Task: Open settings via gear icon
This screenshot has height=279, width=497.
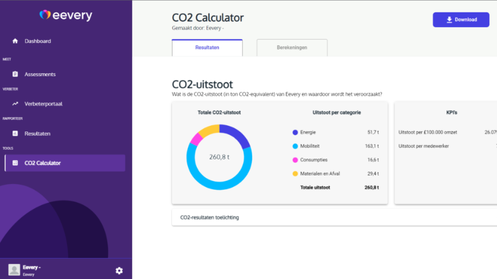Action: [x=119, y=271]
